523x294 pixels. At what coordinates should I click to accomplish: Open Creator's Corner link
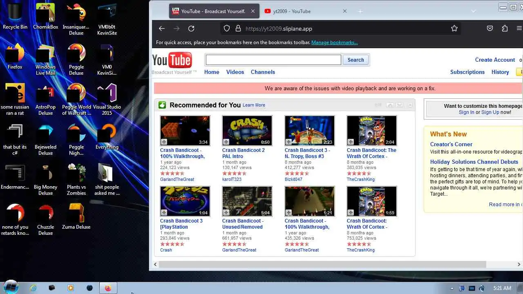point(451,144)
